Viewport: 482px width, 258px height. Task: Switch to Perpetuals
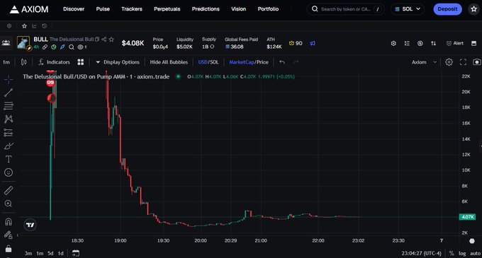click(167, 9)
